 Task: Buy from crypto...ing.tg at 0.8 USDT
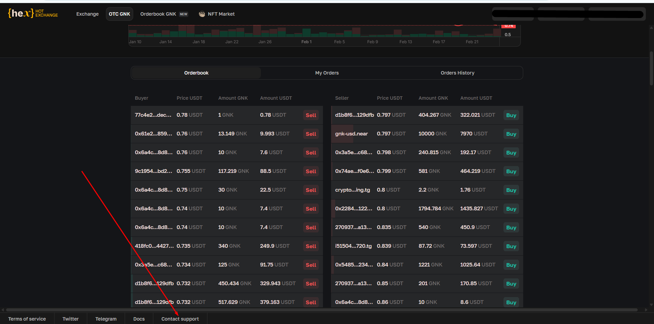pyautogui.click(x=511, y=190)
